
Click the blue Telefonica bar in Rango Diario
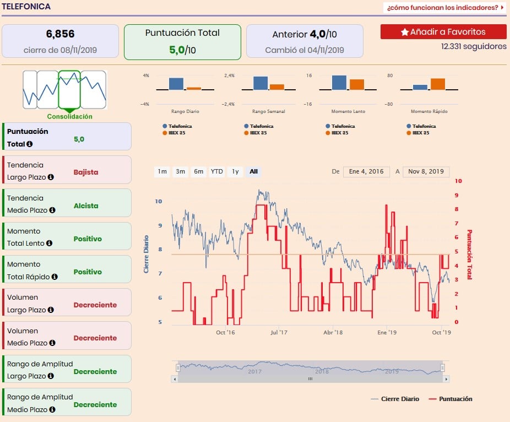pos(176,84)
